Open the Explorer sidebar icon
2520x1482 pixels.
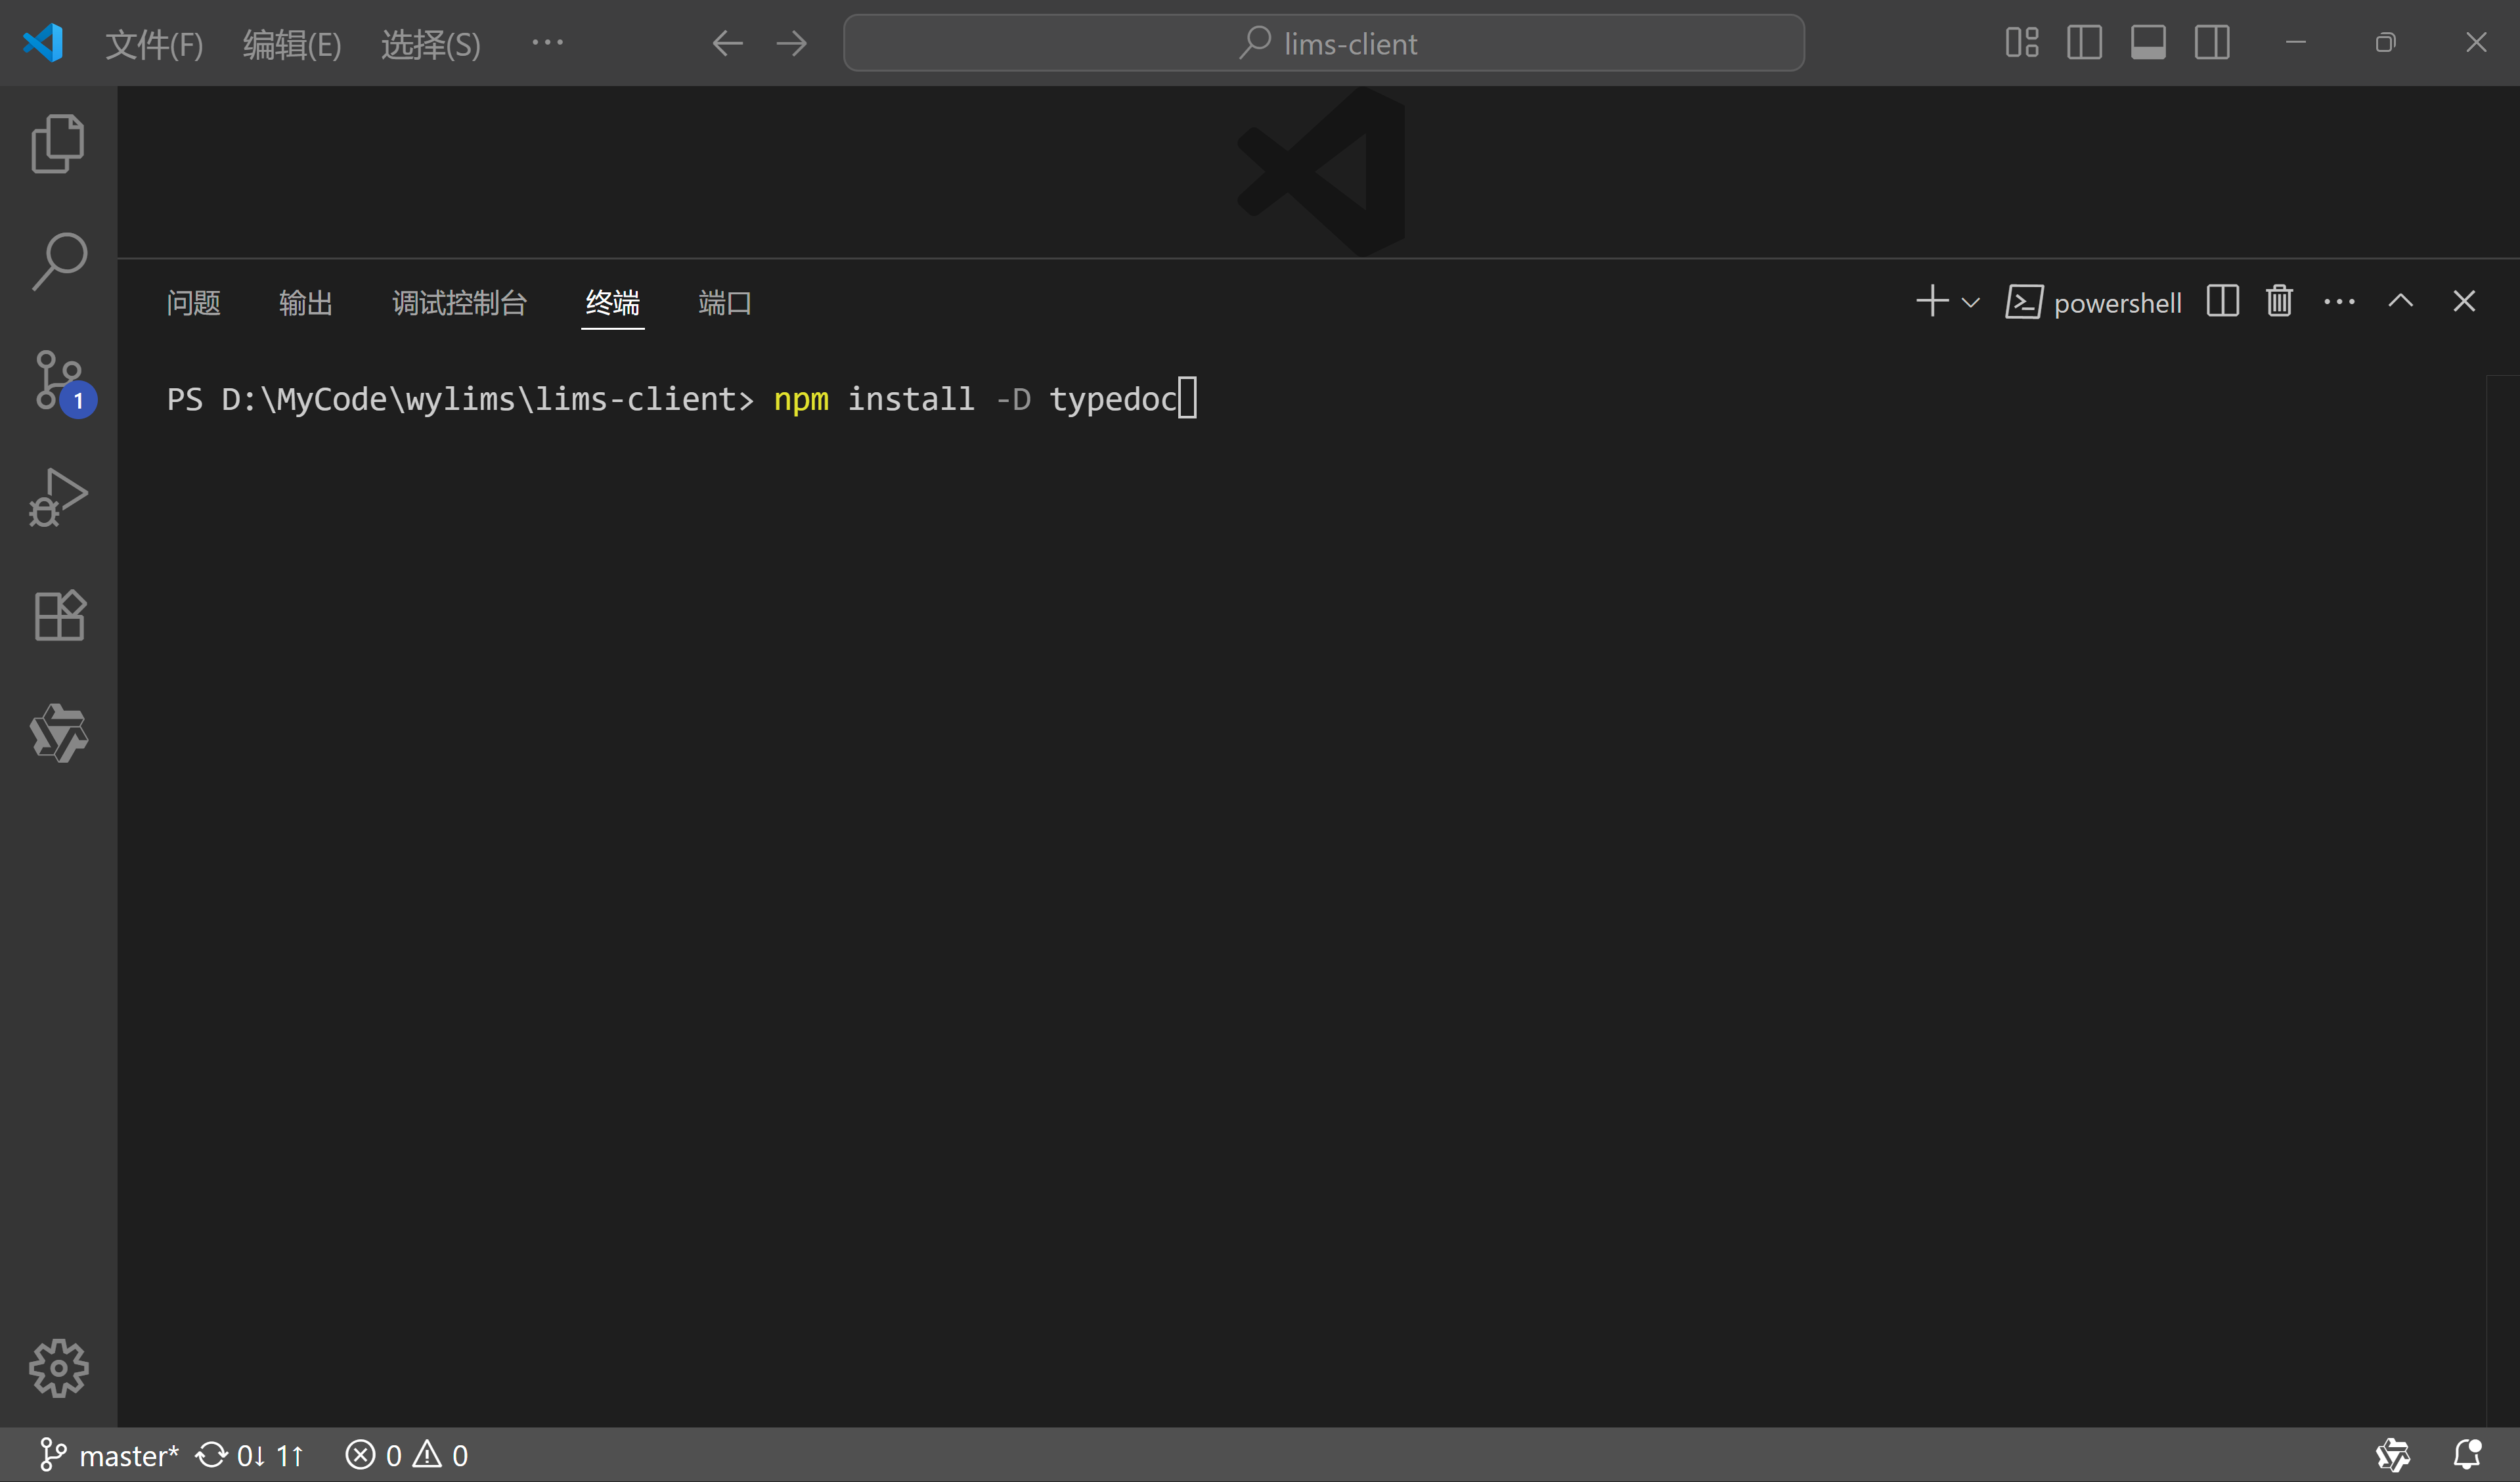57,143
